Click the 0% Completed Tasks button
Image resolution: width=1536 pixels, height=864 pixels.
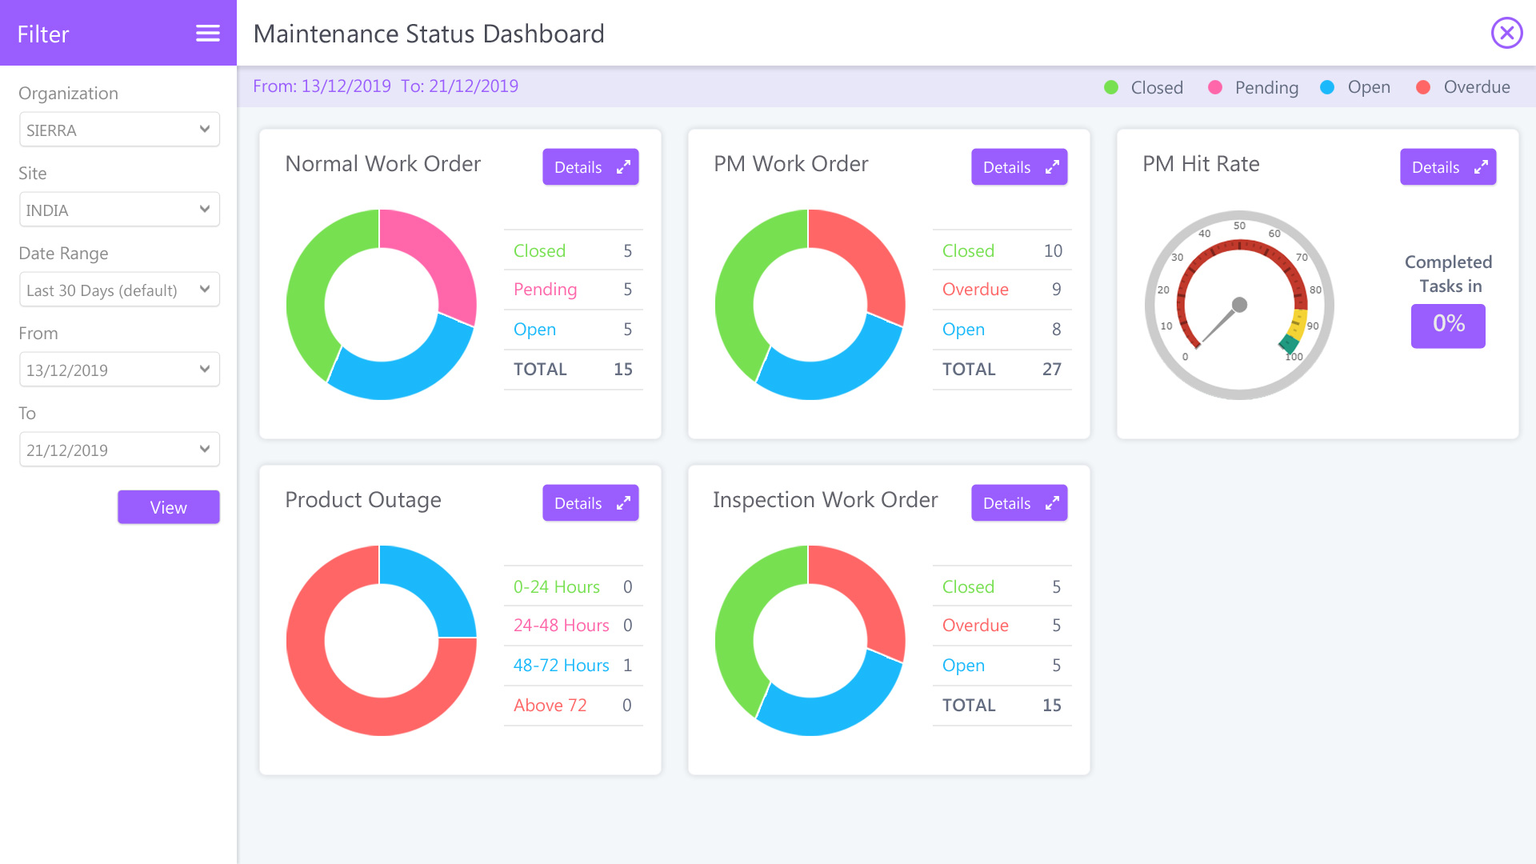(1448, 326)
